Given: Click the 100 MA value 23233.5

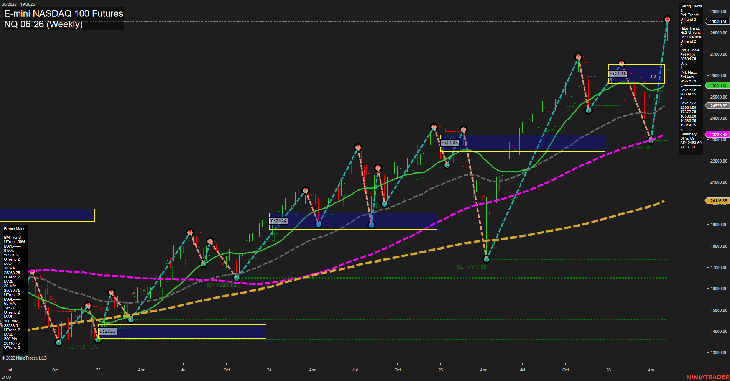Looking at the screenshot, I should coord(11,326).
